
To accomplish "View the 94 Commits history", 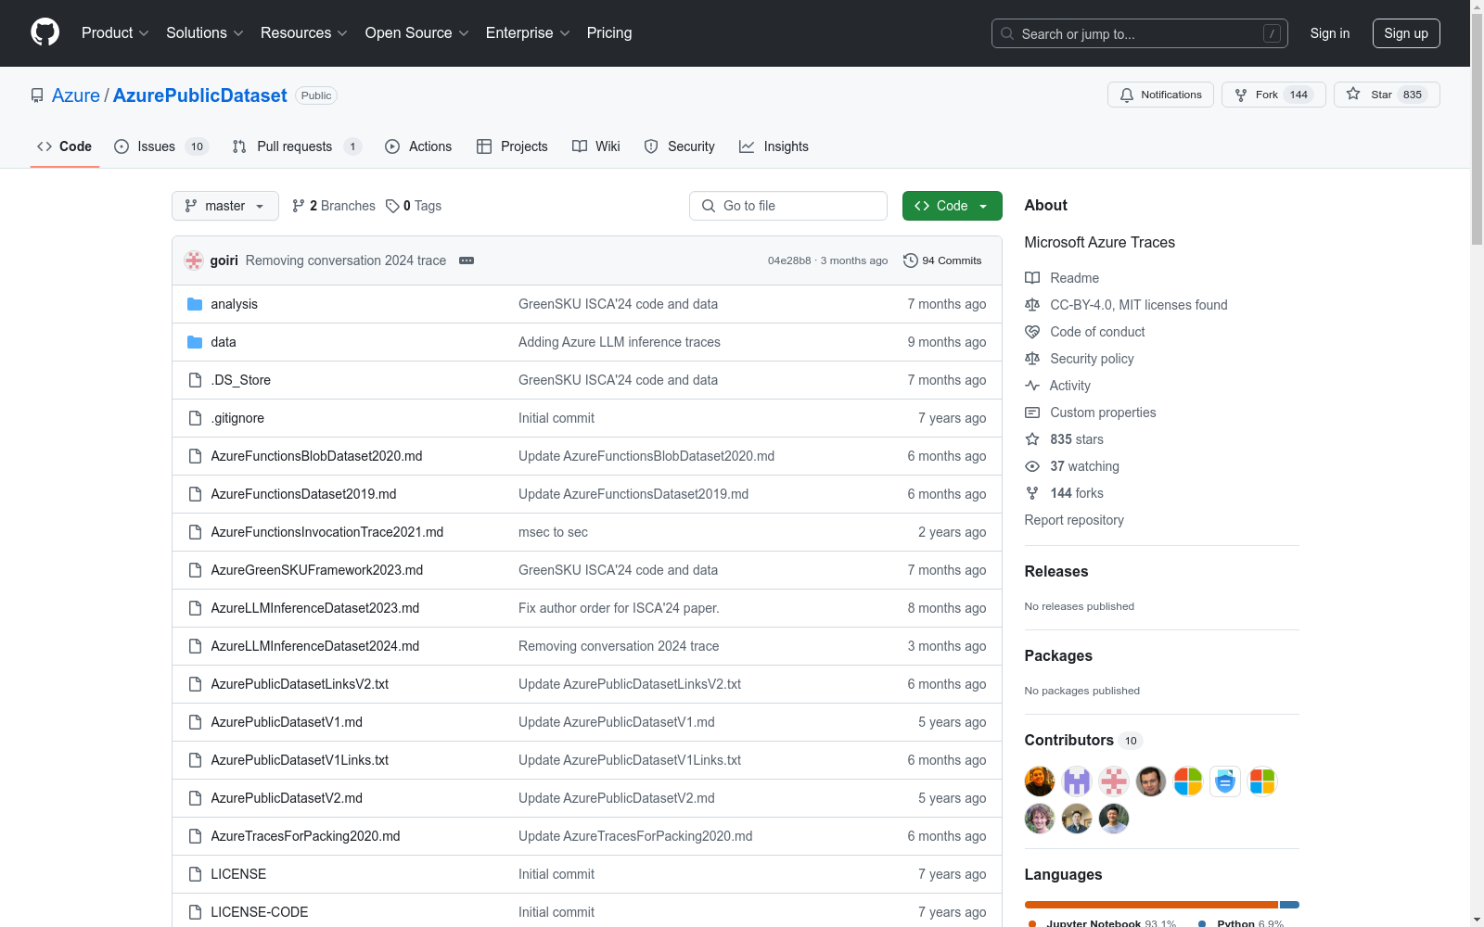I will click(x=942, y=260).
